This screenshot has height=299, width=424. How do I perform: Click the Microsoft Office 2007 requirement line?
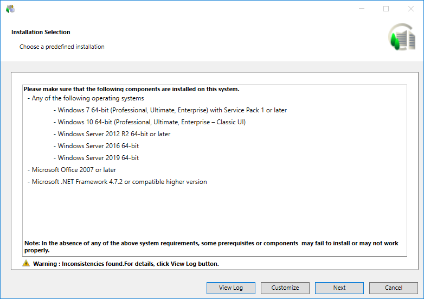point(74,170)
